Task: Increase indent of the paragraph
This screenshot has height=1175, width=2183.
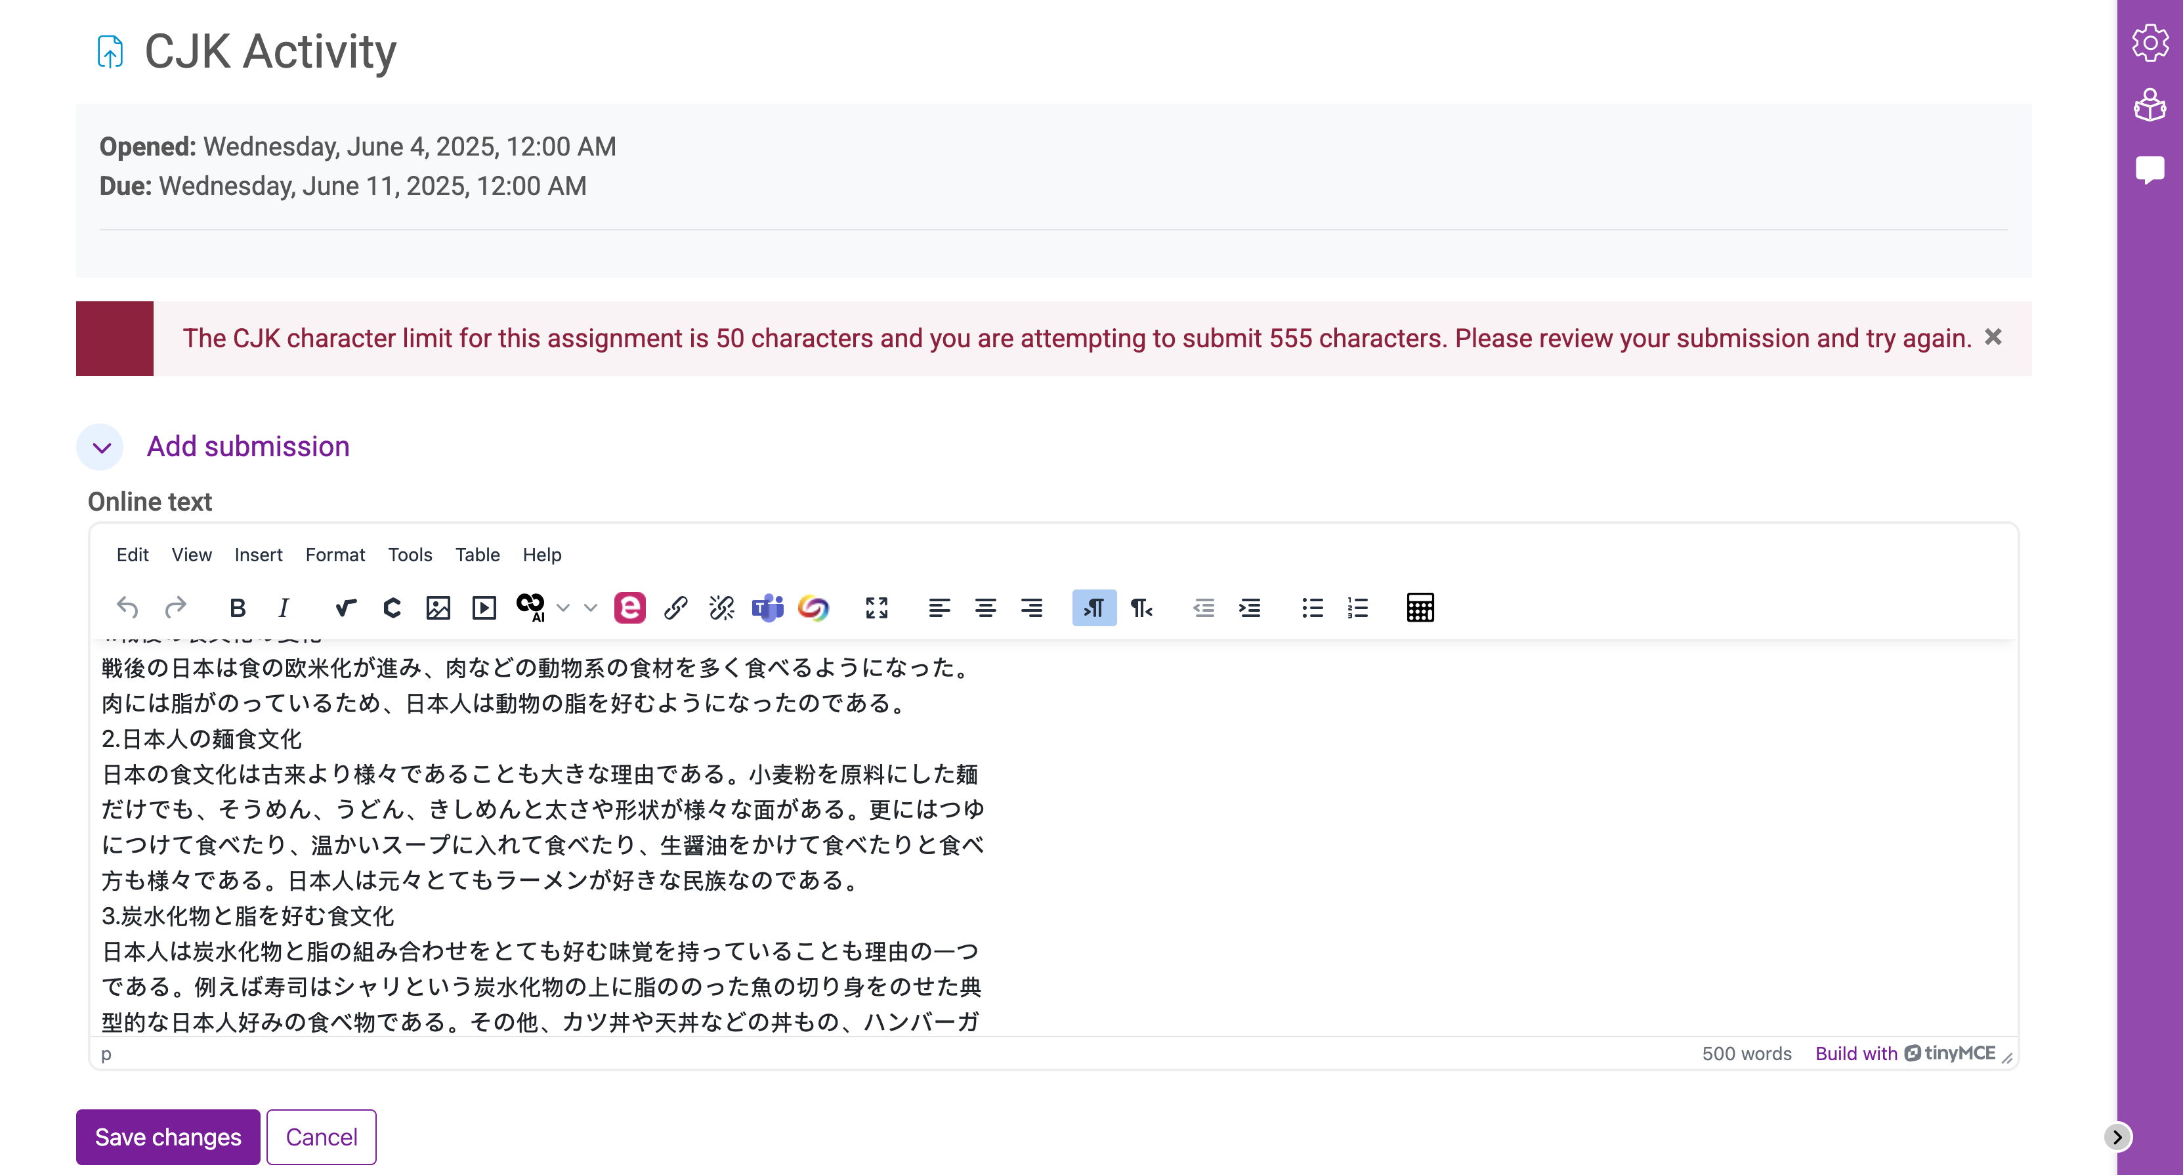Action: coord(1249,607)
